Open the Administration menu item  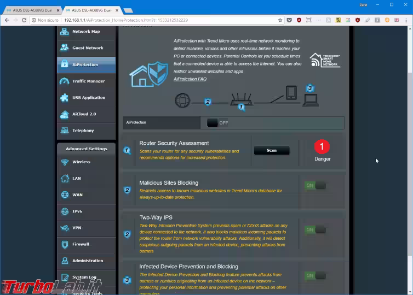pyautogui.click(x=87, y=261)
